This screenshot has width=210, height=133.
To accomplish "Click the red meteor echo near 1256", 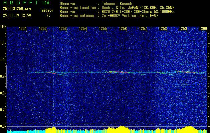I will [122, 72].
